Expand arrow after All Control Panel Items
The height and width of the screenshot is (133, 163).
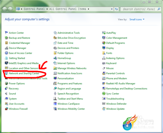pos(89,9)
